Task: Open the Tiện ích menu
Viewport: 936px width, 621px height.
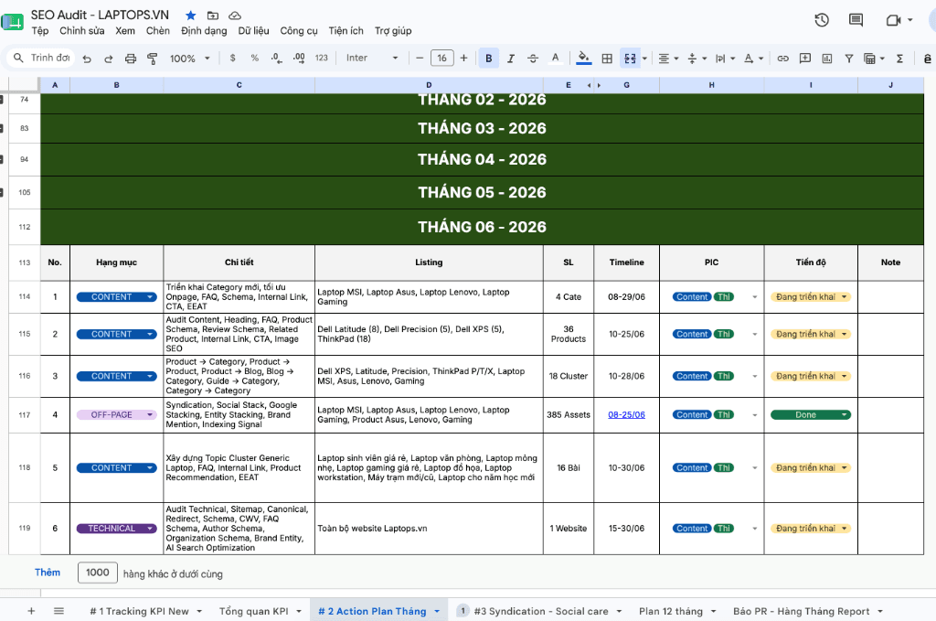Action: point(346,31)
